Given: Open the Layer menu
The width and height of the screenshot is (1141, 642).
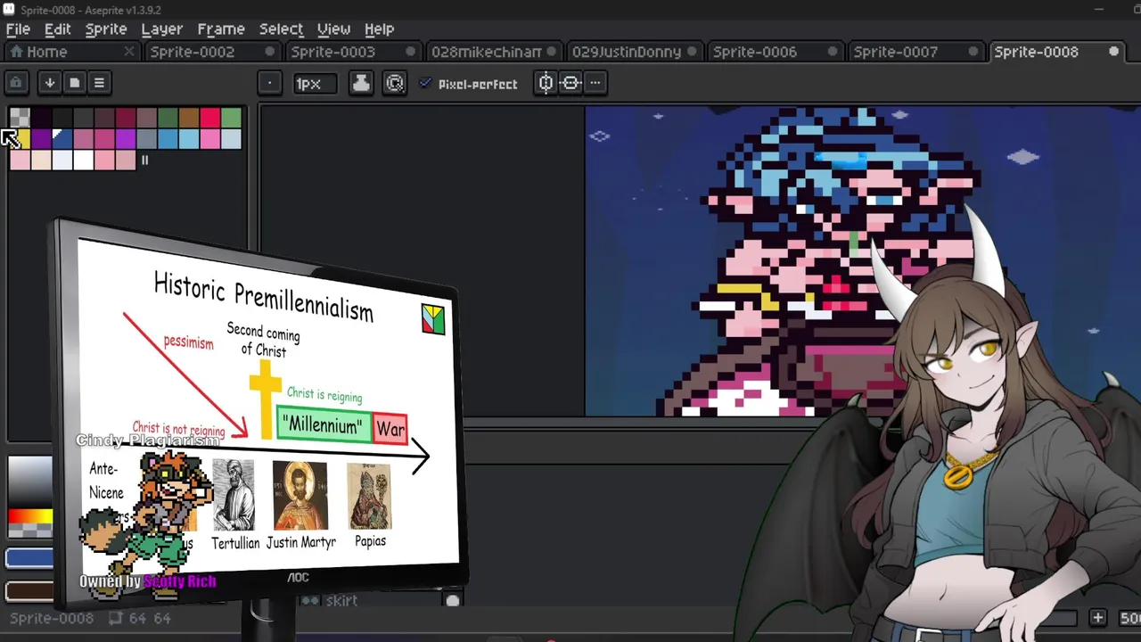Looking at the screenshot, I should click(x=161, y=29).
